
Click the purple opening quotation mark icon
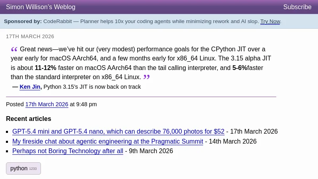pos(14,49)
